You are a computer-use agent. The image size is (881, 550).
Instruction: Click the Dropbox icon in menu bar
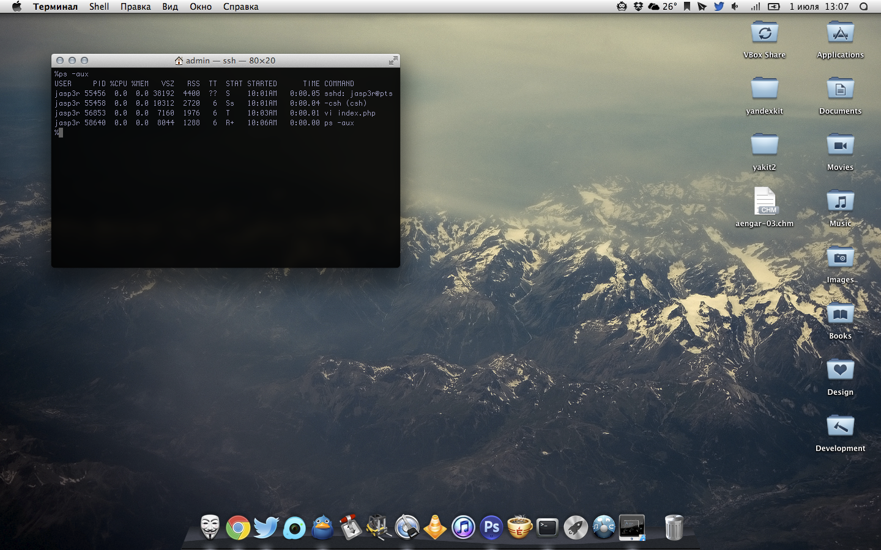point(638,7)
